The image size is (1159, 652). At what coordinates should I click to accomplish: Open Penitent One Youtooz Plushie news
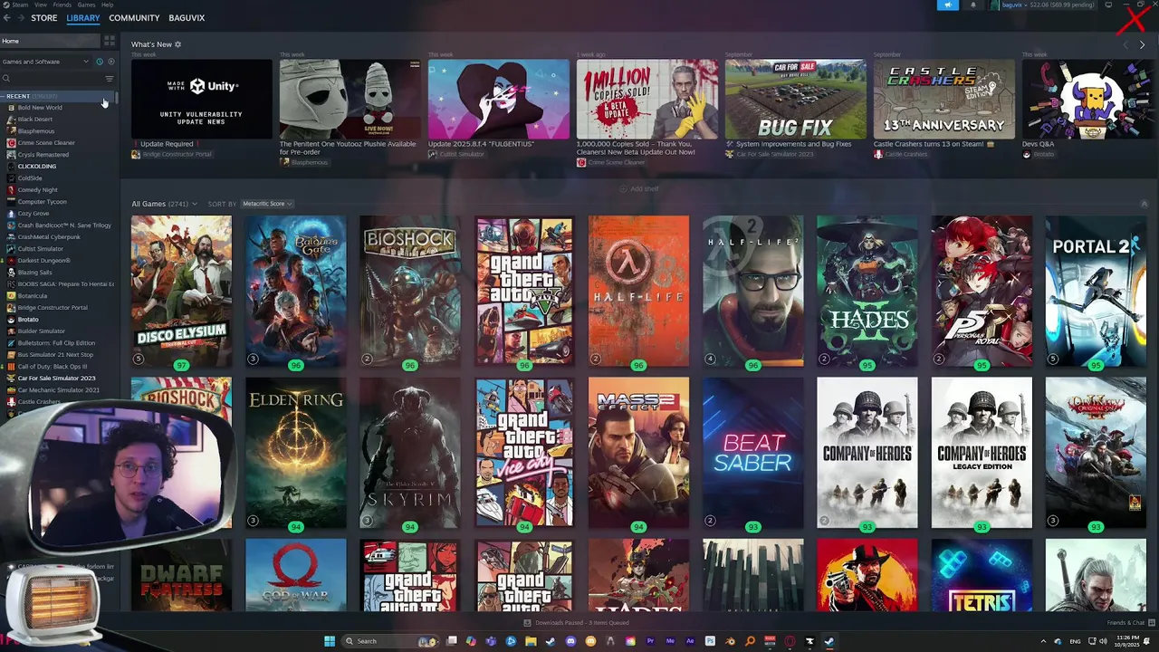[x=350, y=100]
